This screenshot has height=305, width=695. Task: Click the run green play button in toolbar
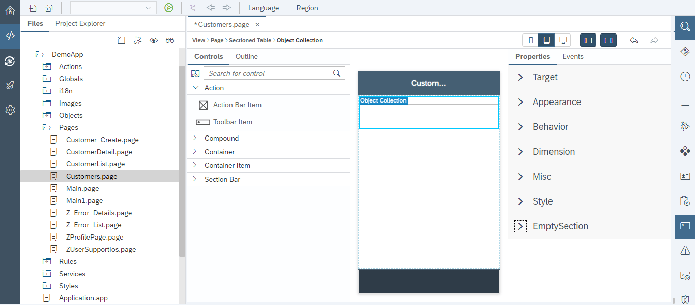click(169, 8)
